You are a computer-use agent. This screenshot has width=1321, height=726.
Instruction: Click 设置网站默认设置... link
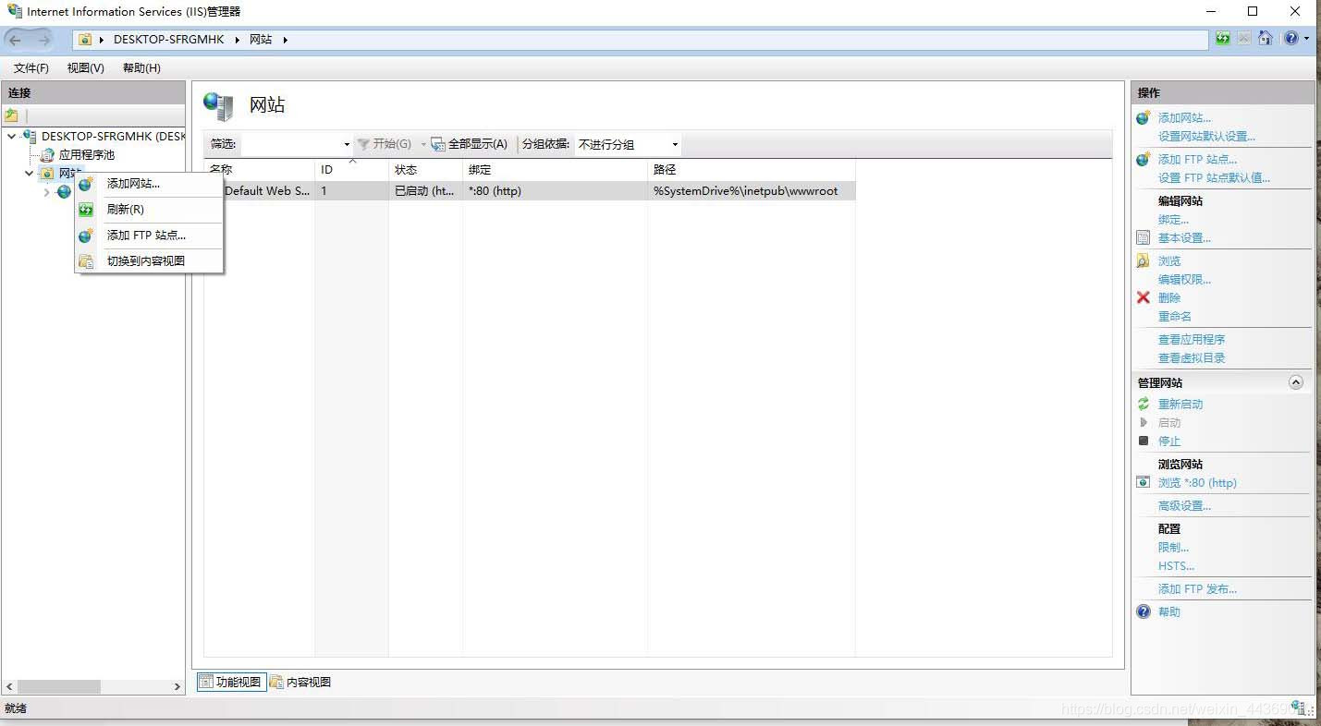pyautogui.click(x=1206, y=136)
